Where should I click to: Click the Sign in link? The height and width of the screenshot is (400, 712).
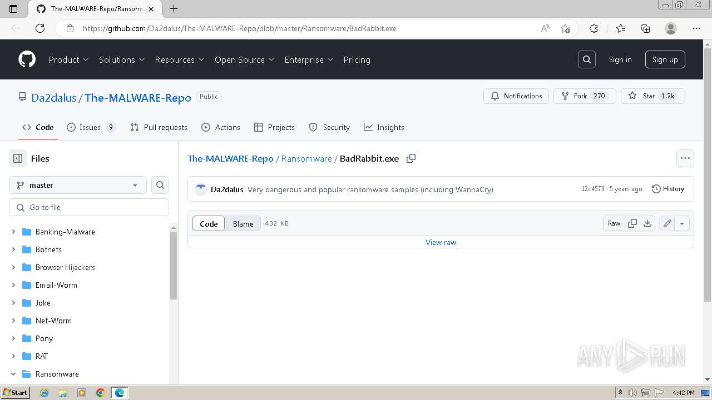tap(620, 59)
